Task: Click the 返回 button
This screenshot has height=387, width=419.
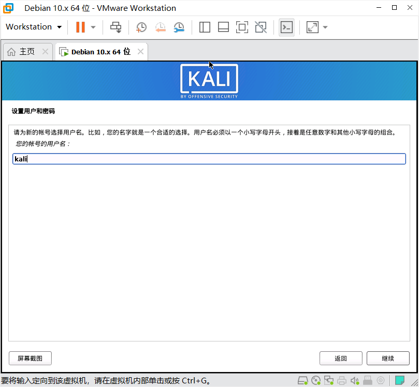Action: point(341,358)
